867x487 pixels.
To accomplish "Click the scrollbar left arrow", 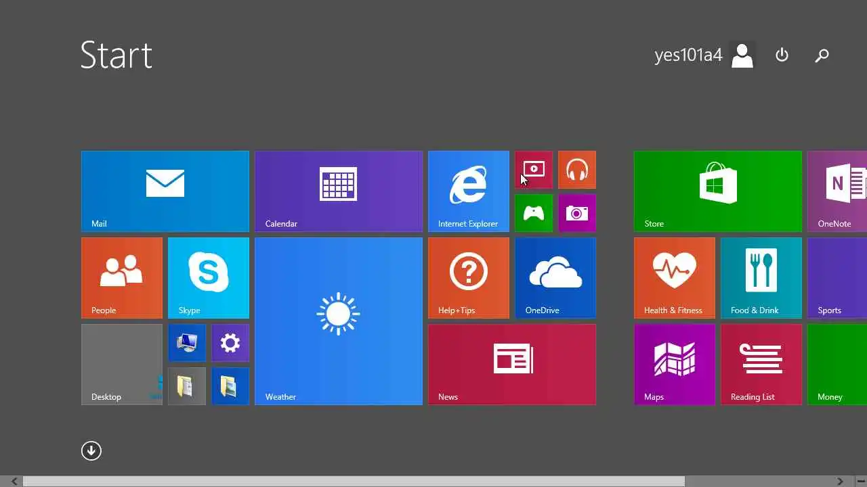I will click(14, 482).
